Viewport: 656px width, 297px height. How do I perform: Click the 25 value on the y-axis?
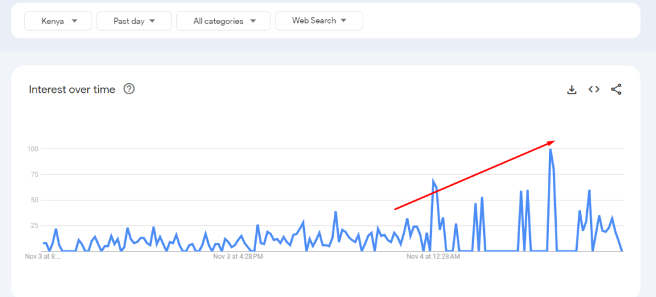[35, 225]
